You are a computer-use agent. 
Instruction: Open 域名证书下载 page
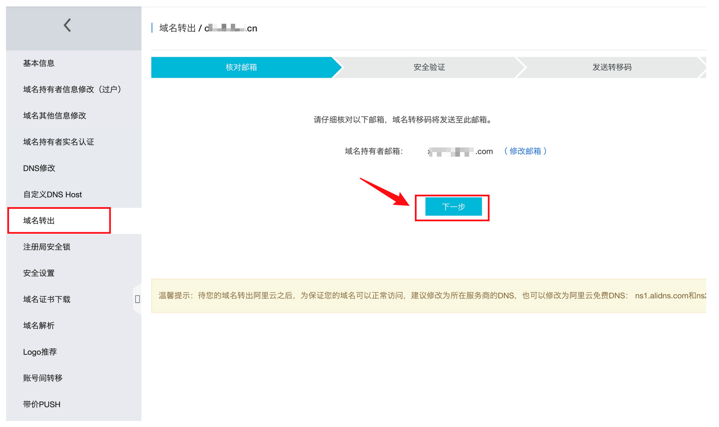46,299
